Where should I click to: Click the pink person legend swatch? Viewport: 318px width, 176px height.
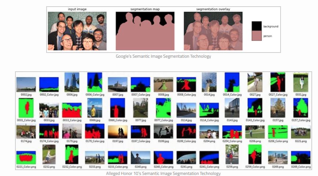coord(256,36)
